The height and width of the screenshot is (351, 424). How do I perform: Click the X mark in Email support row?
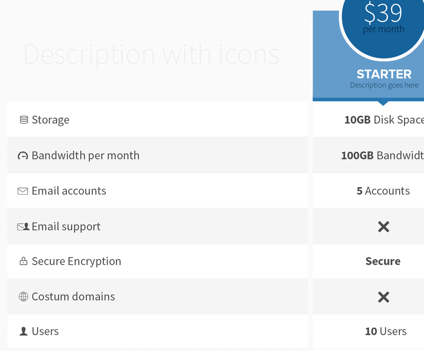pos(383,227)
